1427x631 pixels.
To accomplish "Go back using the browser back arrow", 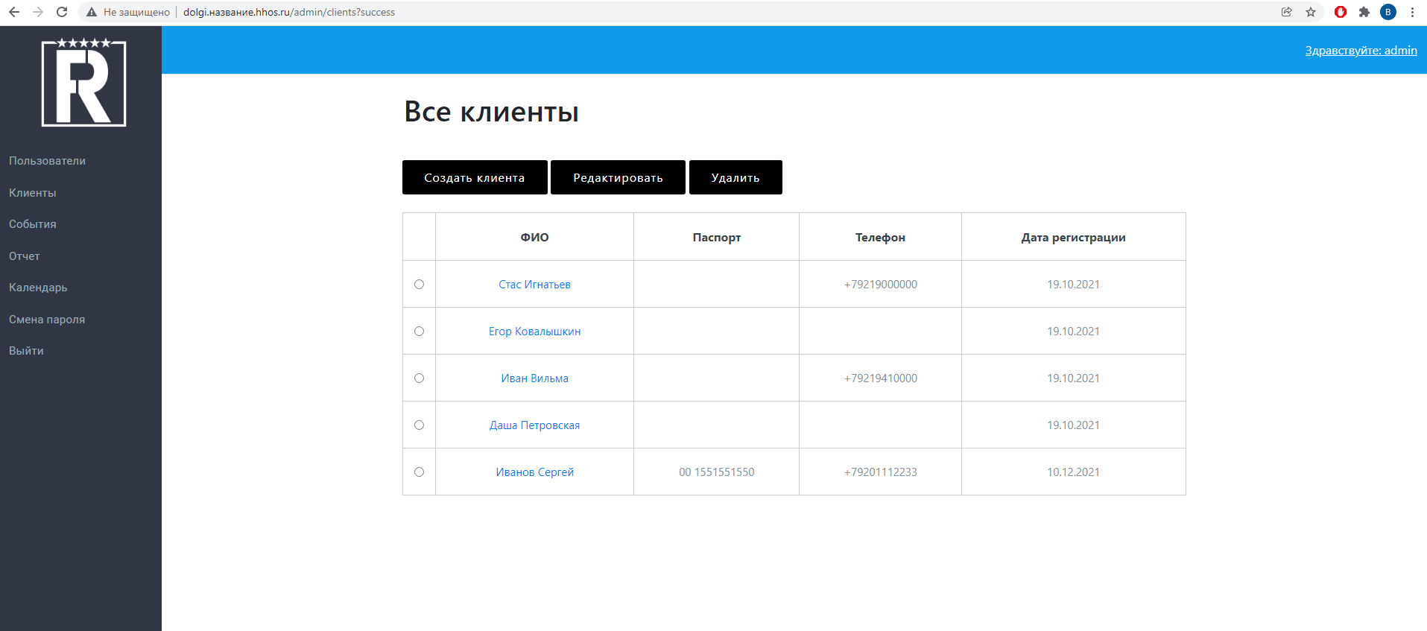I will coord(14,12).
